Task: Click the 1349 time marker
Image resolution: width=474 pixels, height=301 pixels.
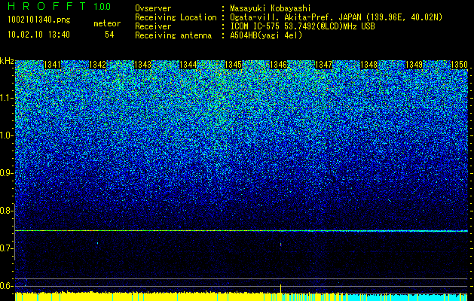Action: point(414,65)
